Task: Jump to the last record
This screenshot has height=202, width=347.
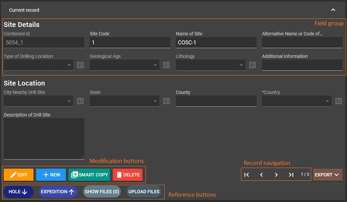Action: 291,174
